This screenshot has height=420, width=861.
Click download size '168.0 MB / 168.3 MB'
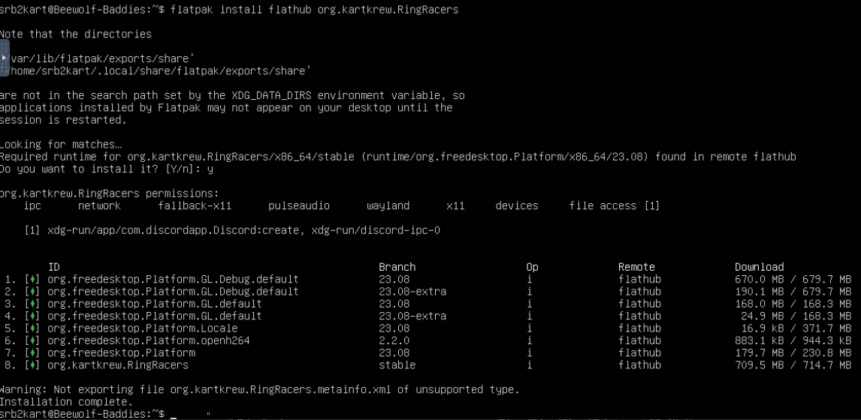pyautogui.click(x=793, y=304)
